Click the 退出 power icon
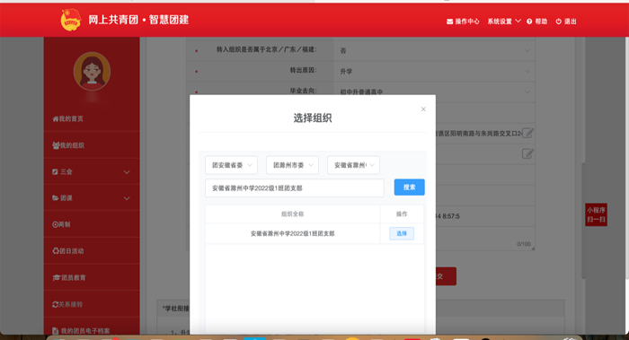 tap(558, 22)
